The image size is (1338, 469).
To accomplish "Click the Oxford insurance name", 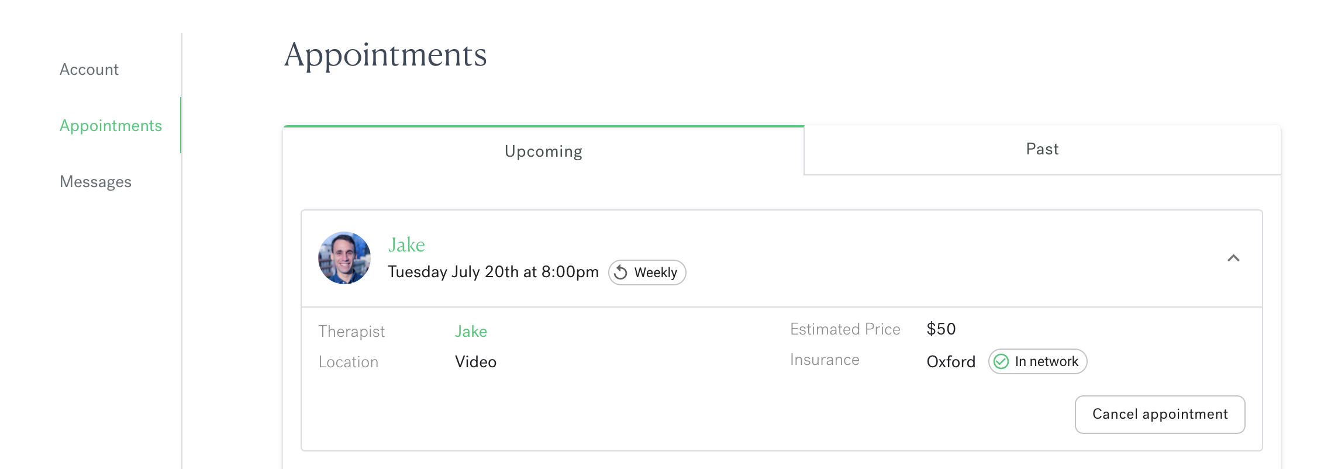I will click(951, 362).
